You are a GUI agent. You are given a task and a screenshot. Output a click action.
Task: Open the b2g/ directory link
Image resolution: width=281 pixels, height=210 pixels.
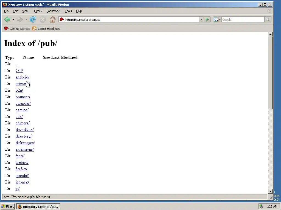coord(19,90)
